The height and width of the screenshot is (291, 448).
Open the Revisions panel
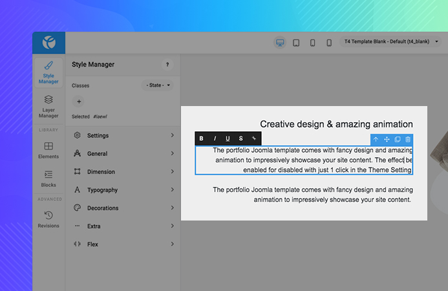tap(48, 219)
